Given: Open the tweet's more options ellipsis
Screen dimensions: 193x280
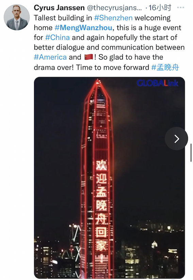Looking at the screenshot, I should tap(180, 8).
